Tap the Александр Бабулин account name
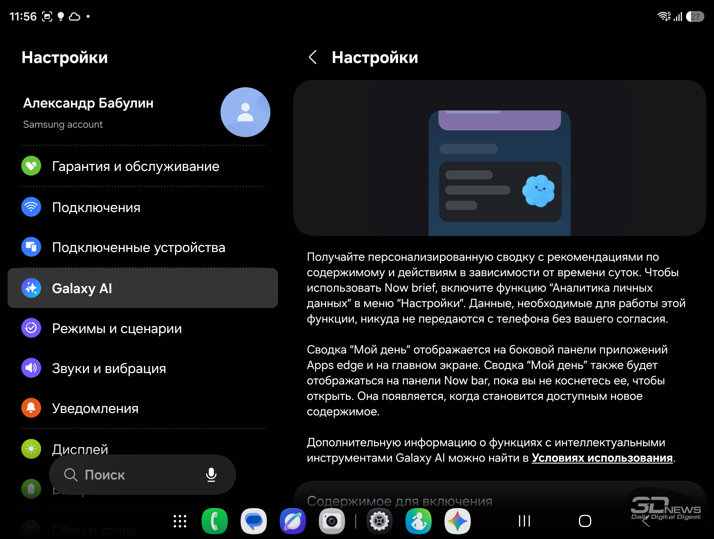 88,103
